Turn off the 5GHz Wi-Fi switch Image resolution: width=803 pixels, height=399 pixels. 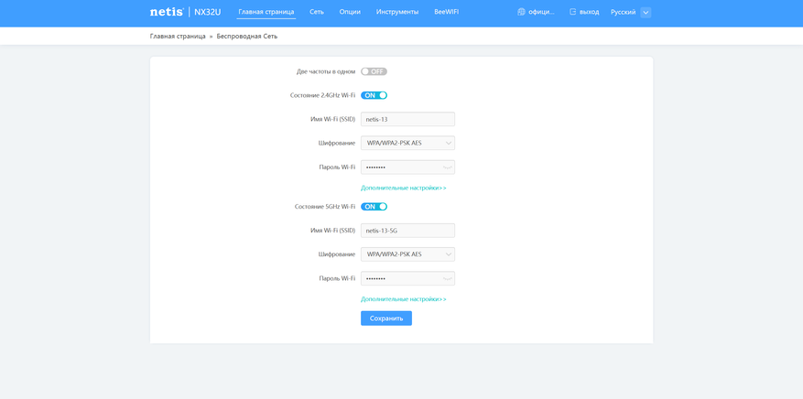coord(374,207)
